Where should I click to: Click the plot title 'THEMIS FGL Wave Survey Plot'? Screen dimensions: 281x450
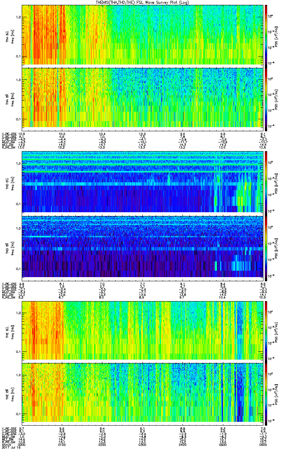(x=142, y=2)
